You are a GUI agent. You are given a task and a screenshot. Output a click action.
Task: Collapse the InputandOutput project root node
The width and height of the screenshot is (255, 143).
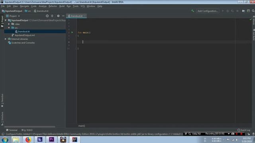[x=6, y=20]
